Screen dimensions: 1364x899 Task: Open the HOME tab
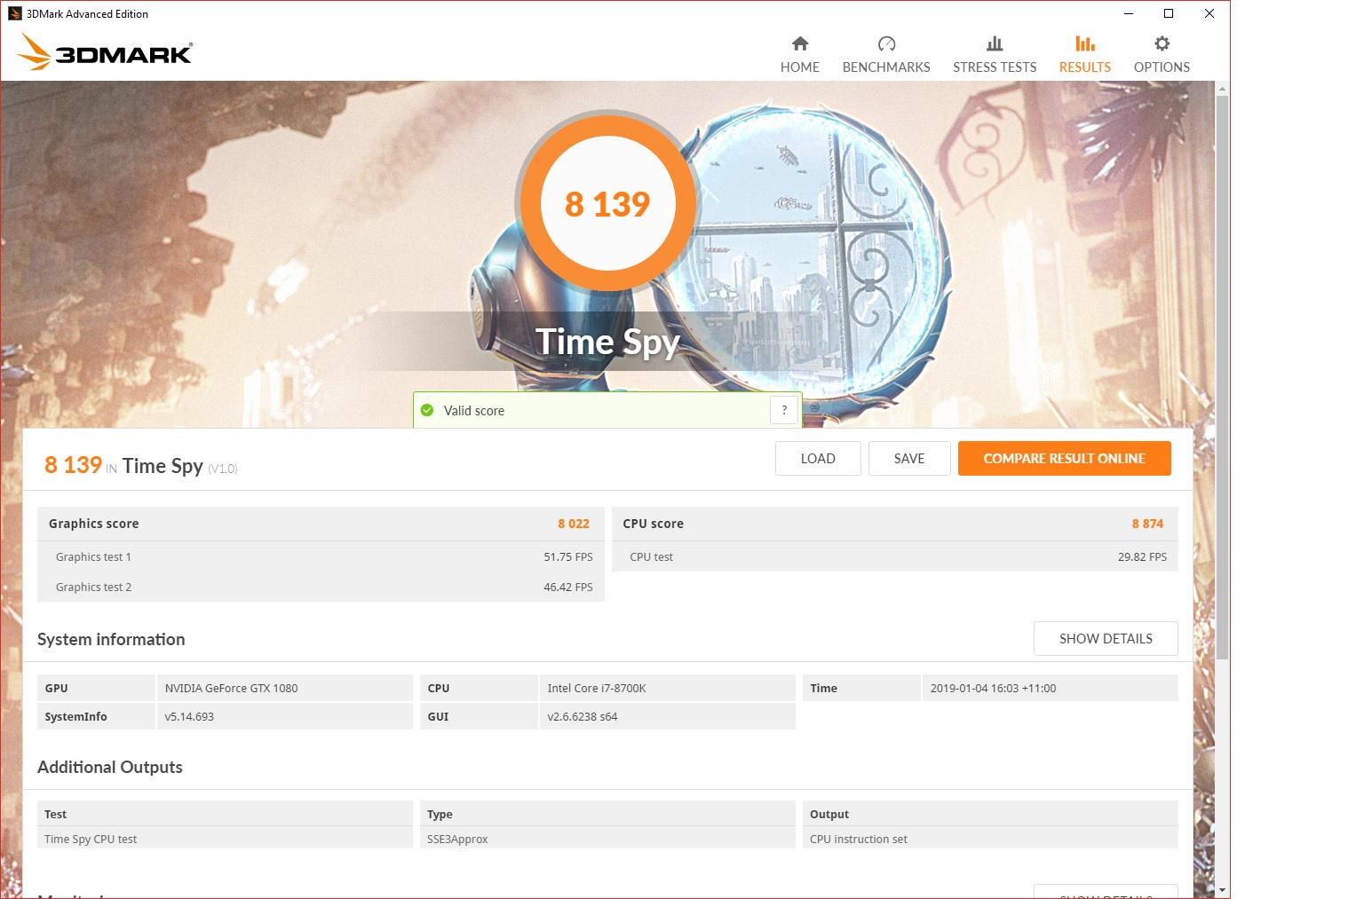pyautogui.click(x=800, y=54)
